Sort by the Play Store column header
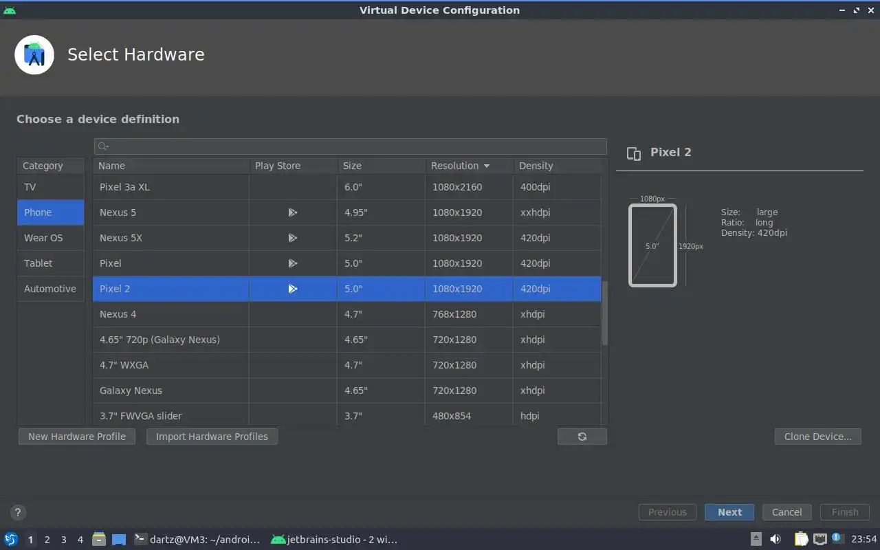 coord(293,166)
